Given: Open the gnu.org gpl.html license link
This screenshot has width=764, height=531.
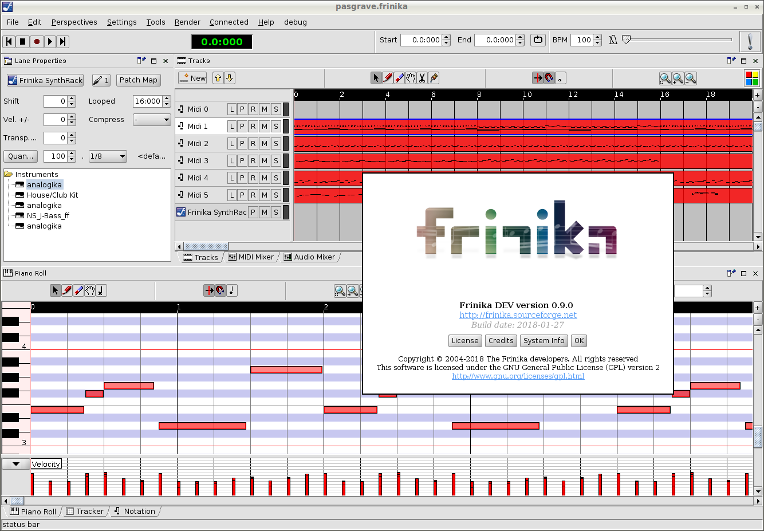Looking at the screenshot, I should point(518,376).
